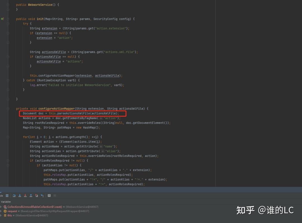Image resolution: width=302 pixels, height=223 pixels.
Task: Click the Step Out debugger icon
Action: [x=31, y=196]
